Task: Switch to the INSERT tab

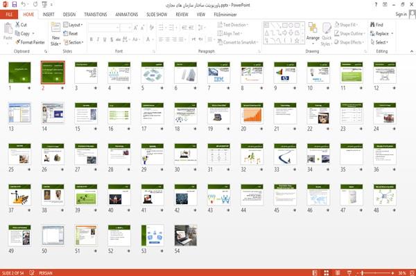Action: point(49,15)
